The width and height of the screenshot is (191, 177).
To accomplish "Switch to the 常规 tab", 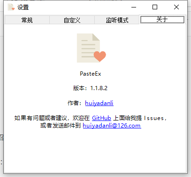I will click(27, 20).
